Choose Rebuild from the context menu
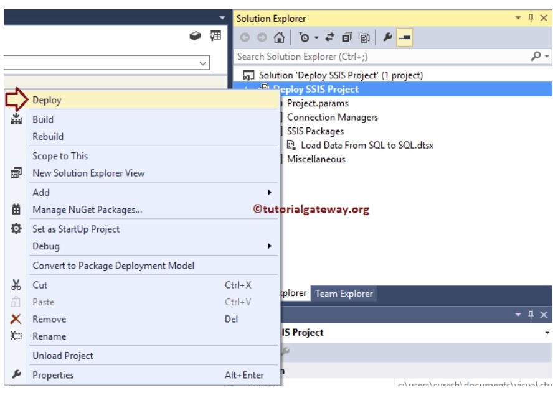This screenshot has height=393, width=553. coord(154,137)
